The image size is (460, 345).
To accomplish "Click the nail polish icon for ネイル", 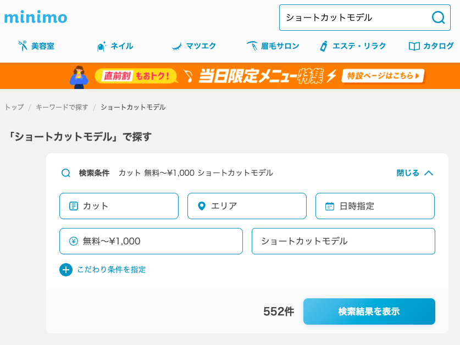I will click(x=102, y=46).
